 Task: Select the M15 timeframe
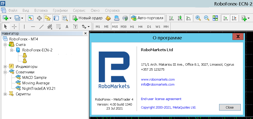tap(115, 27)
